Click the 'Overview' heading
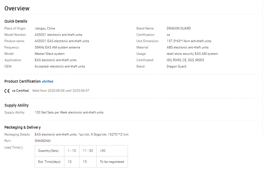The image size is (263, 170). coord(17,8)
